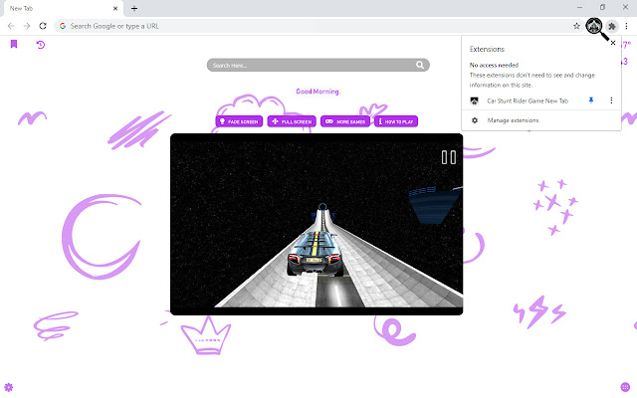The width and height of the screenshot is (637, 398).
Task: Open the How To Play button
Action: 396,121
